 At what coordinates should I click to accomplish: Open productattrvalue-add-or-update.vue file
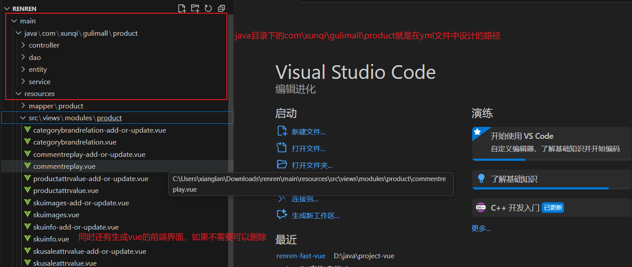[90, 178]
